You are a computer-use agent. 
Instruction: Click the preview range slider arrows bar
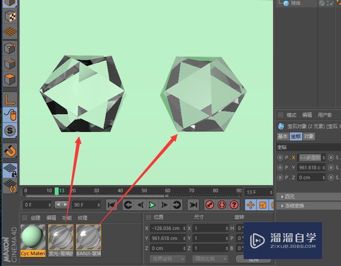[61, 204]
